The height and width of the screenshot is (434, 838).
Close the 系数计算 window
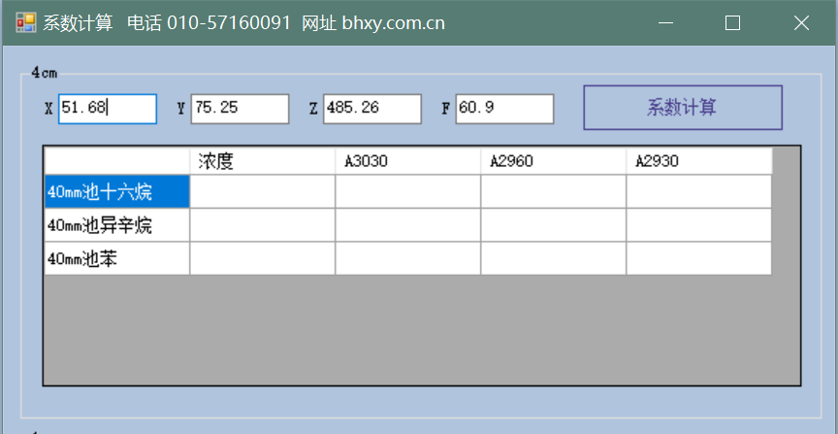click(x=801, y=22)
